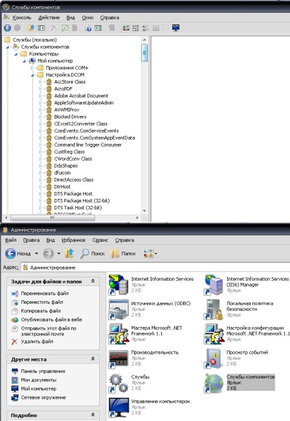
Task: Open the Файл menu in Администрирование
Action: point(11,240)
